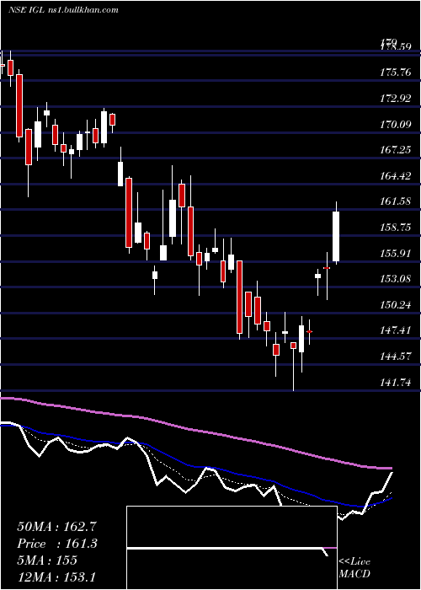Click the 158.75 price level label
Image resolution: width=421 pixels, height=590 pixels.
pyautogui.click(x=395, y=228)
